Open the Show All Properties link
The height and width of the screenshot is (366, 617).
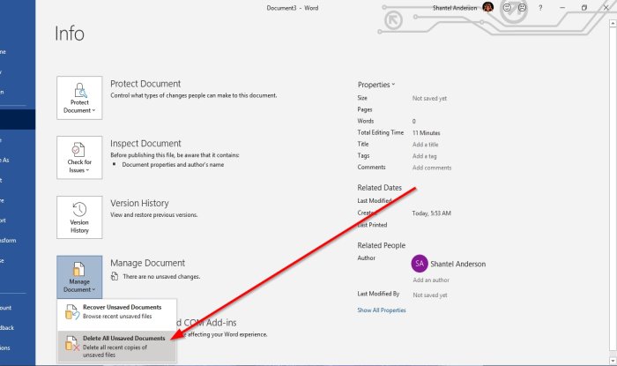point(382,310)
